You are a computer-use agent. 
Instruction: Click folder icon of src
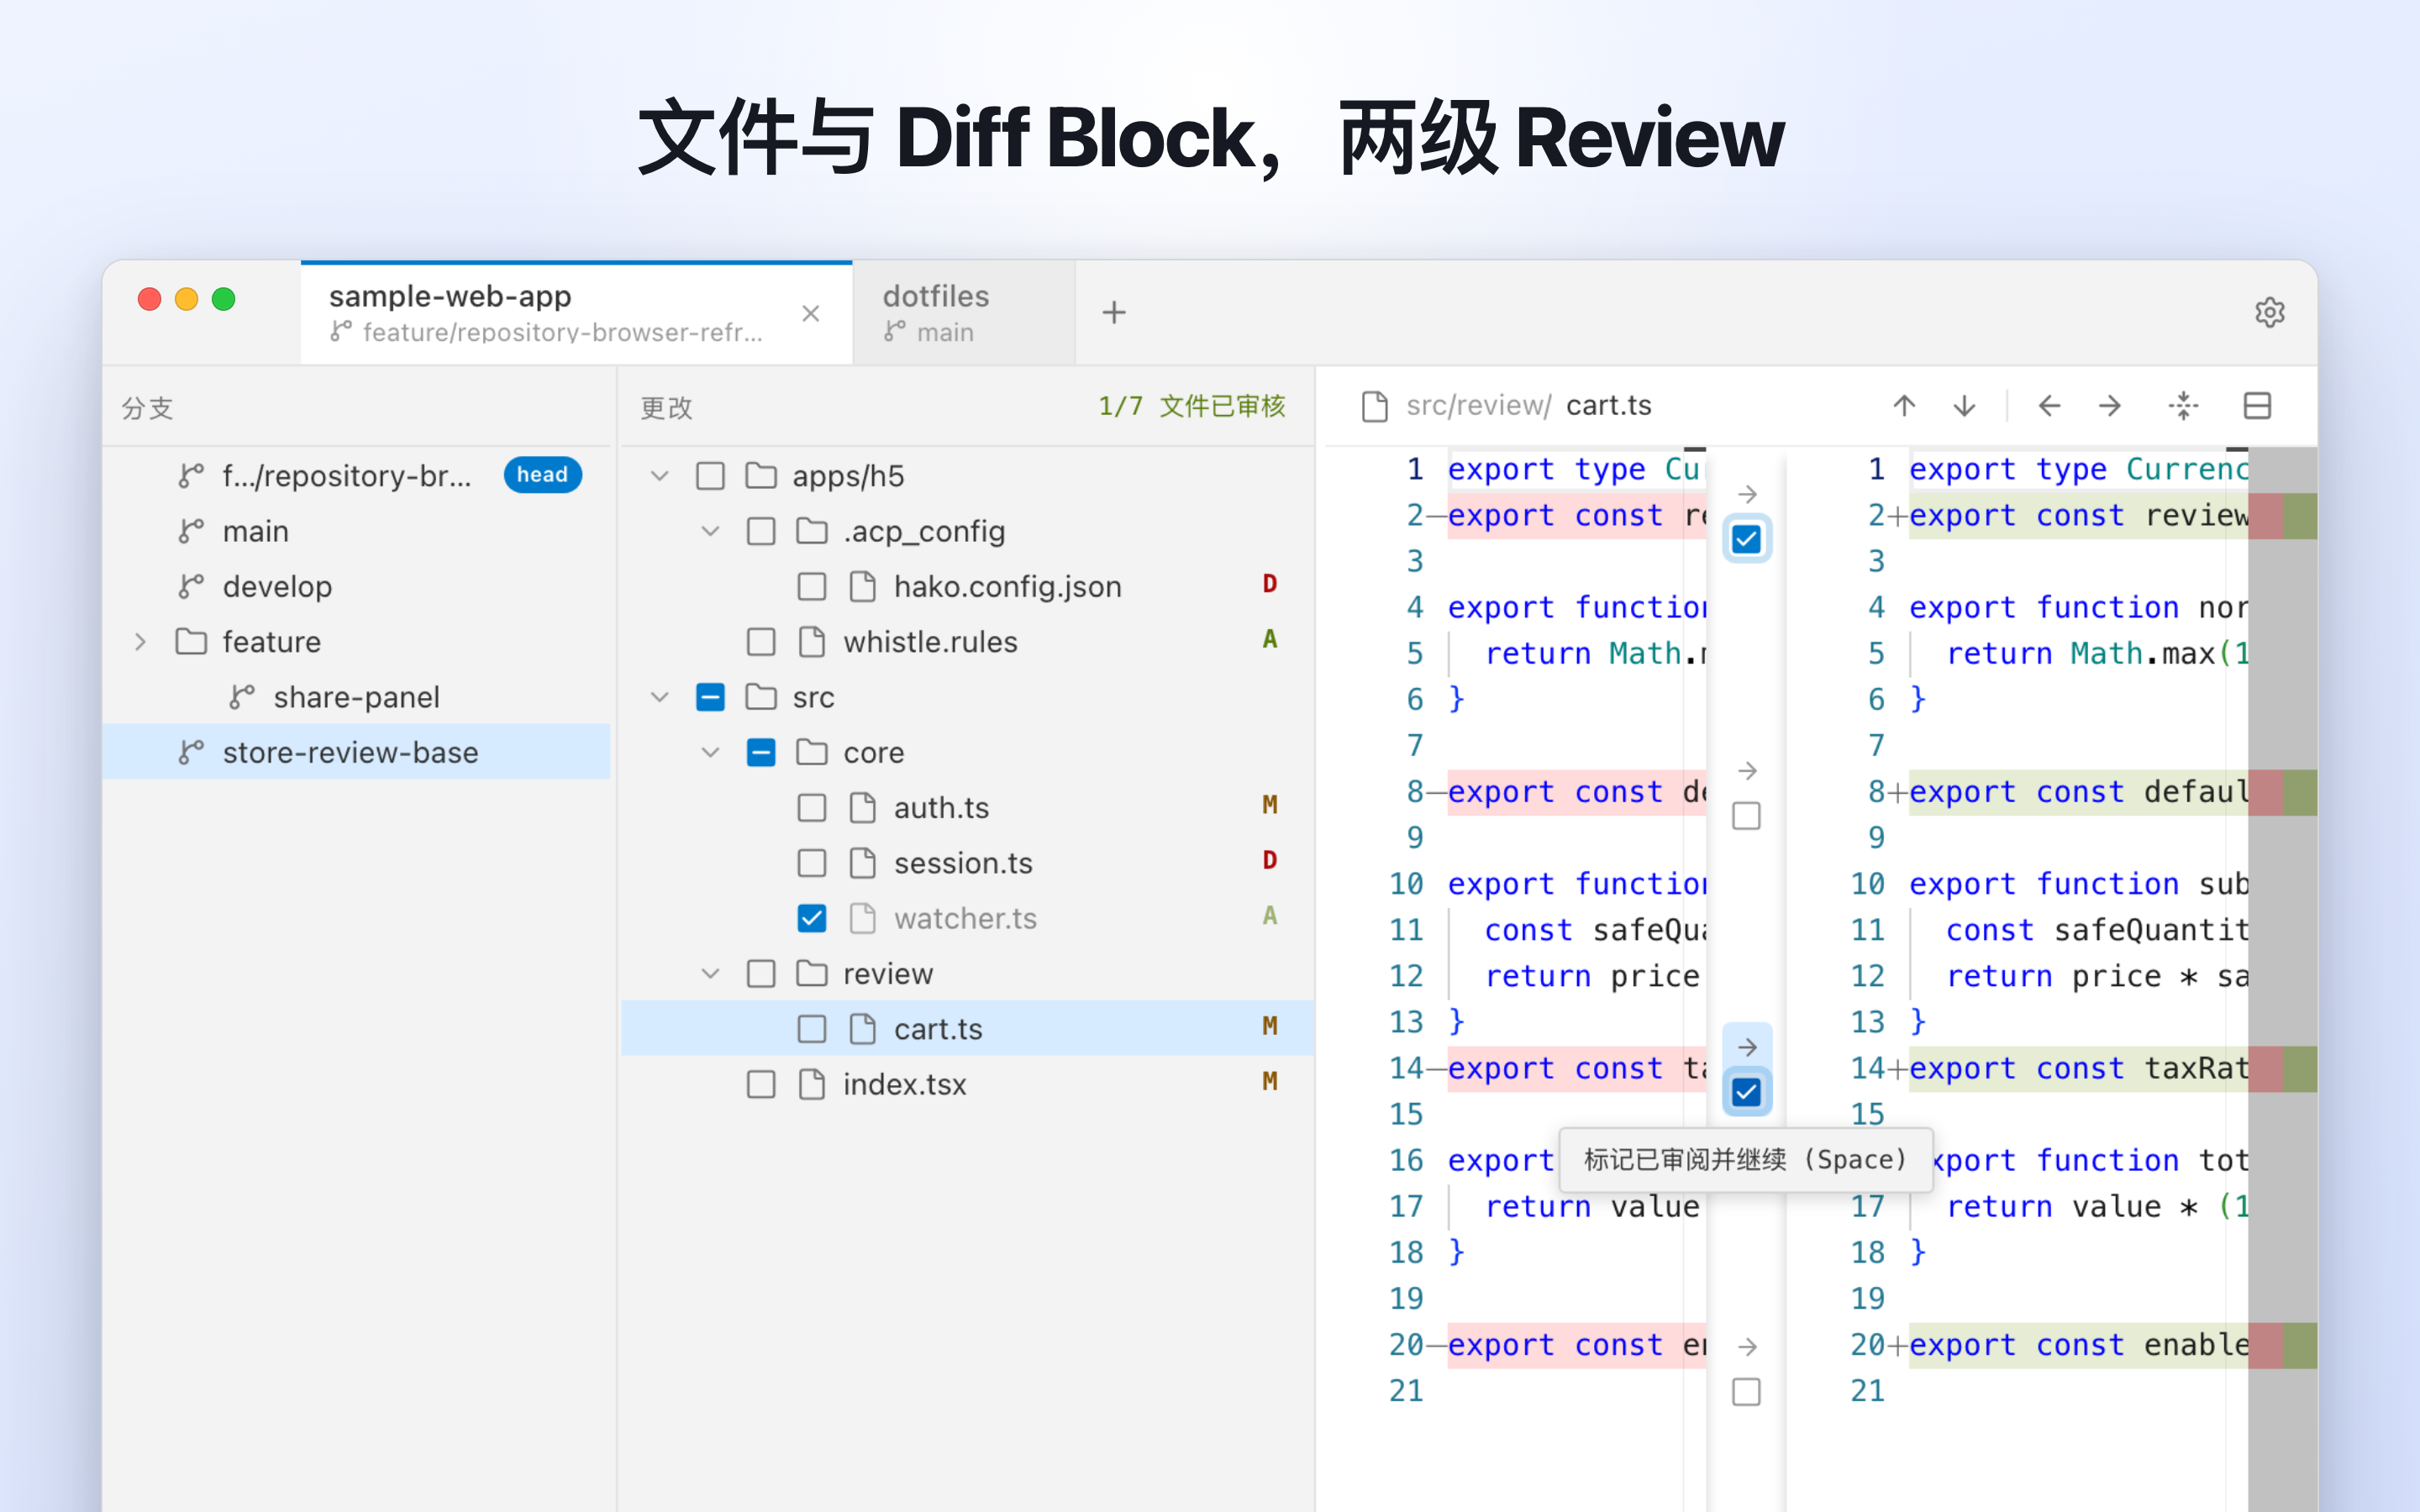(761, 697)
